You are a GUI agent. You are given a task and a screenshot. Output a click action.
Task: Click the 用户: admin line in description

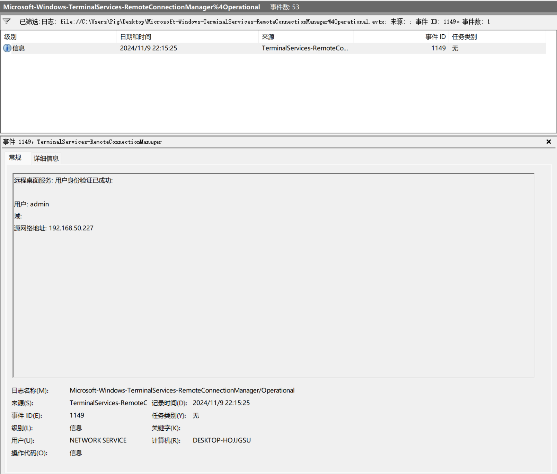click(x=32, y=204)
